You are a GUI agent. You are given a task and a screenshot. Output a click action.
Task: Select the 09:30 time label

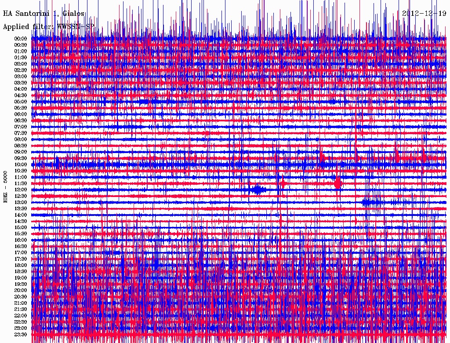[x=21, y=158]
